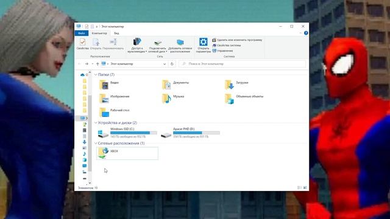Click the Apacer PHD (D:) usage bar
390x219 pixels.
196,133
